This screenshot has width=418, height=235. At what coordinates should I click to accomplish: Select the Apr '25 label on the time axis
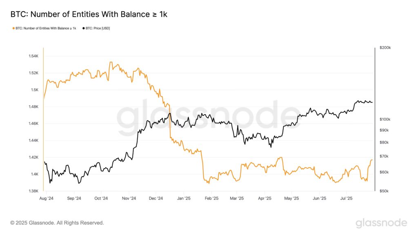click(x=265, y=199)
